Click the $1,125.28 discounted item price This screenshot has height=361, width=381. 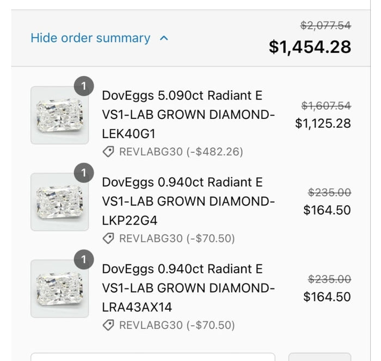coord(323,123)
